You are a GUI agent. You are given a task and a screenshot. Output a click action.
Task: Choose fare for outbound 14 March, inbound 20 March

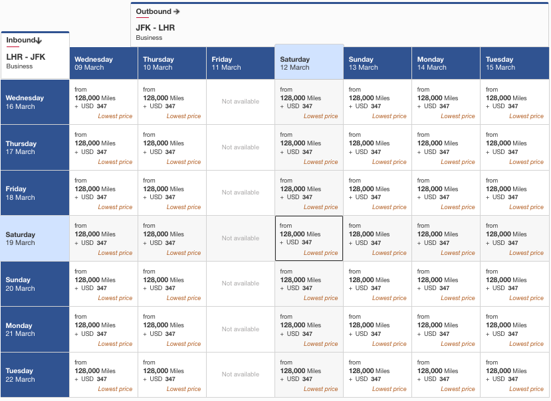click(446, 284)
